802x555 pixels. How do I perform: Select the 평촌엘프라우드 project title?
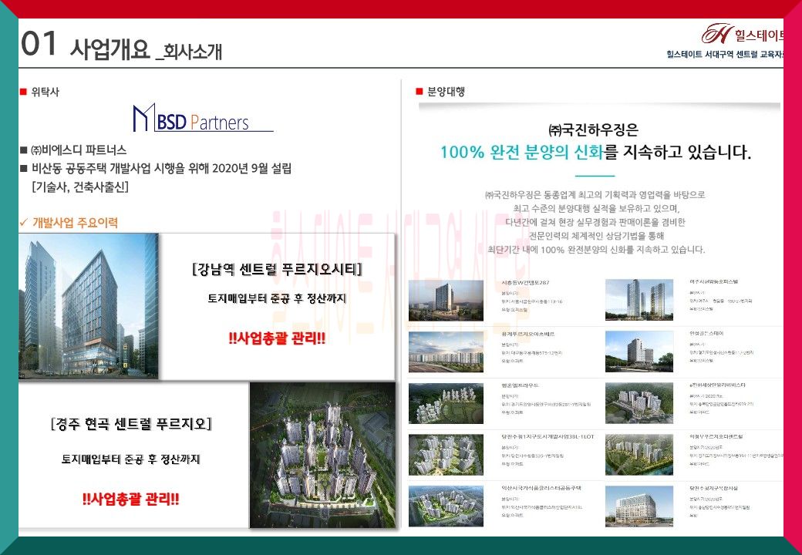tap(520, 385)
